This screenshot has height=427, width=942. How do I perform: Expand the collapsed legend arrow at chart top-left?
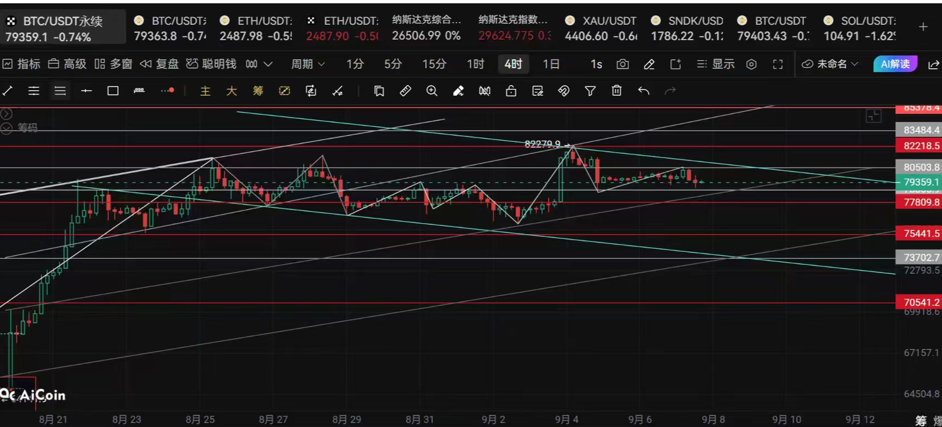coord(6,114)
